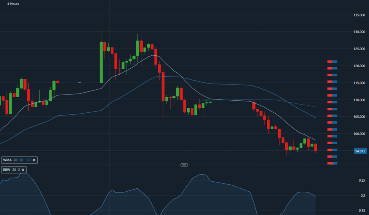Click the red-blue volume bar beside price tag 94.913
Image resolution: width=369 pixels, height=215 pixels.
(332, 150)
